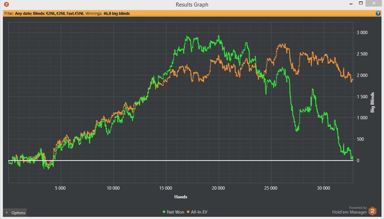The height and width of the screenshot is (219, 384).
Task: Toggle the Net Won legend entry
Action: point(173,212)
